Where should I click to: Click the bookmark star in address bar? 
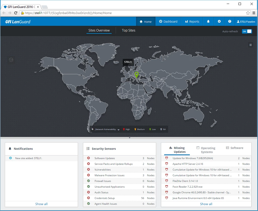click(248, 13)
